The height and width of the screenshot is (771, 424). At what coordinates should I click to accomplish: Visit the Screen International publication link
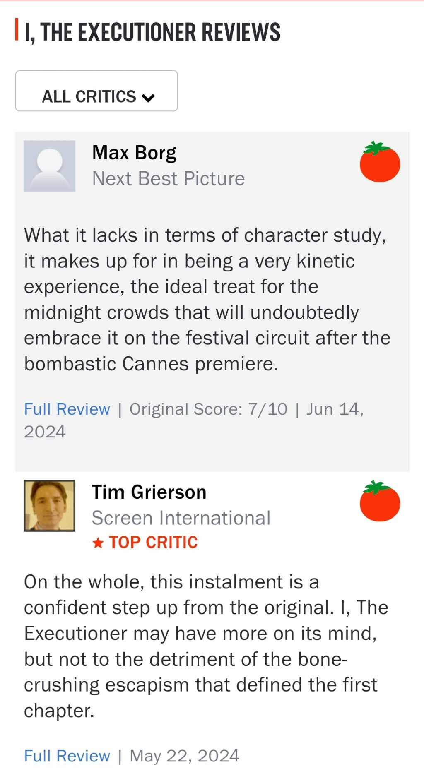point(181,518)
